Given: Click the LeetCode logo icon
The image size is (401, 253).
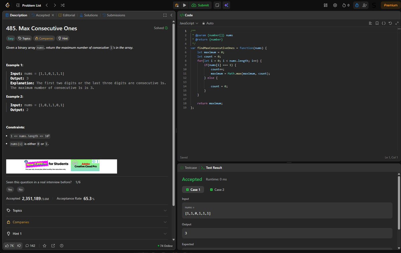Looking at the screenshot, I should [7, 5].
